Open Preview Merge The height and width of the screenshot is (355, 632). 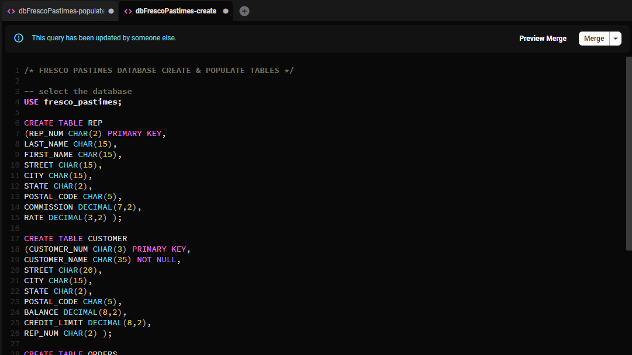click(543, 38)
